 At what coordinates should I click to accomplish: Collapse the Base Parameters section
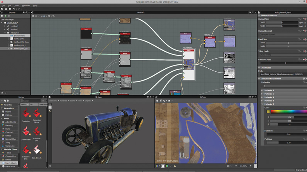click(x=259, y=15)
